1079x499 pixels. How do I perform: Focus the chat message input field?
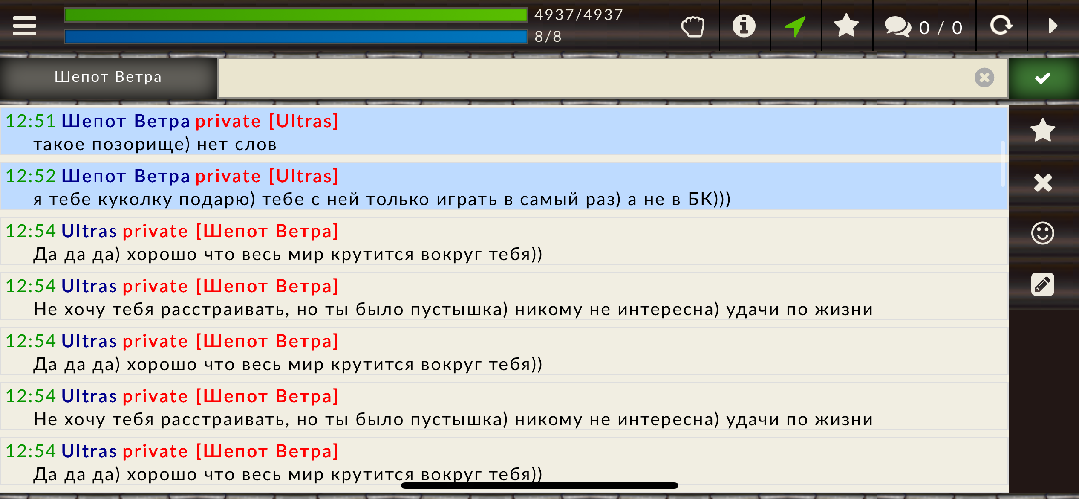(597, 78)
